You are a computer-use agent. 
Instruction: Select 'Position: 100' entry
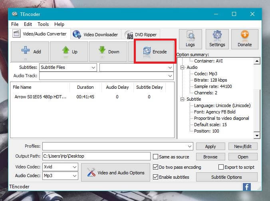tap(206, 131)
